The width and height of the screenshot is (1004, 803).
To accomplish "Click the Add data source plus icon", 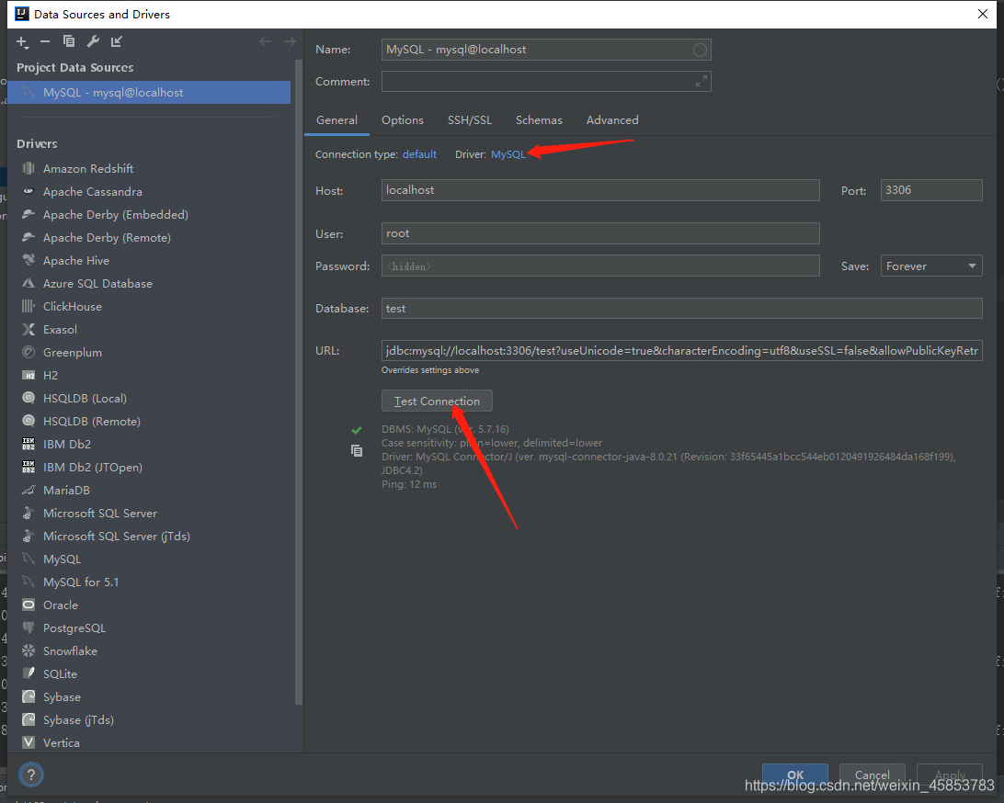I will tap(22, 42).
